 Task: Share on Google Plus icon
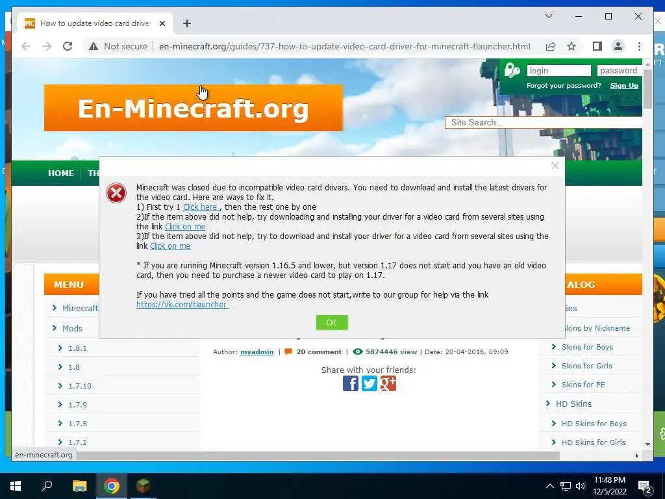(388, 383)
